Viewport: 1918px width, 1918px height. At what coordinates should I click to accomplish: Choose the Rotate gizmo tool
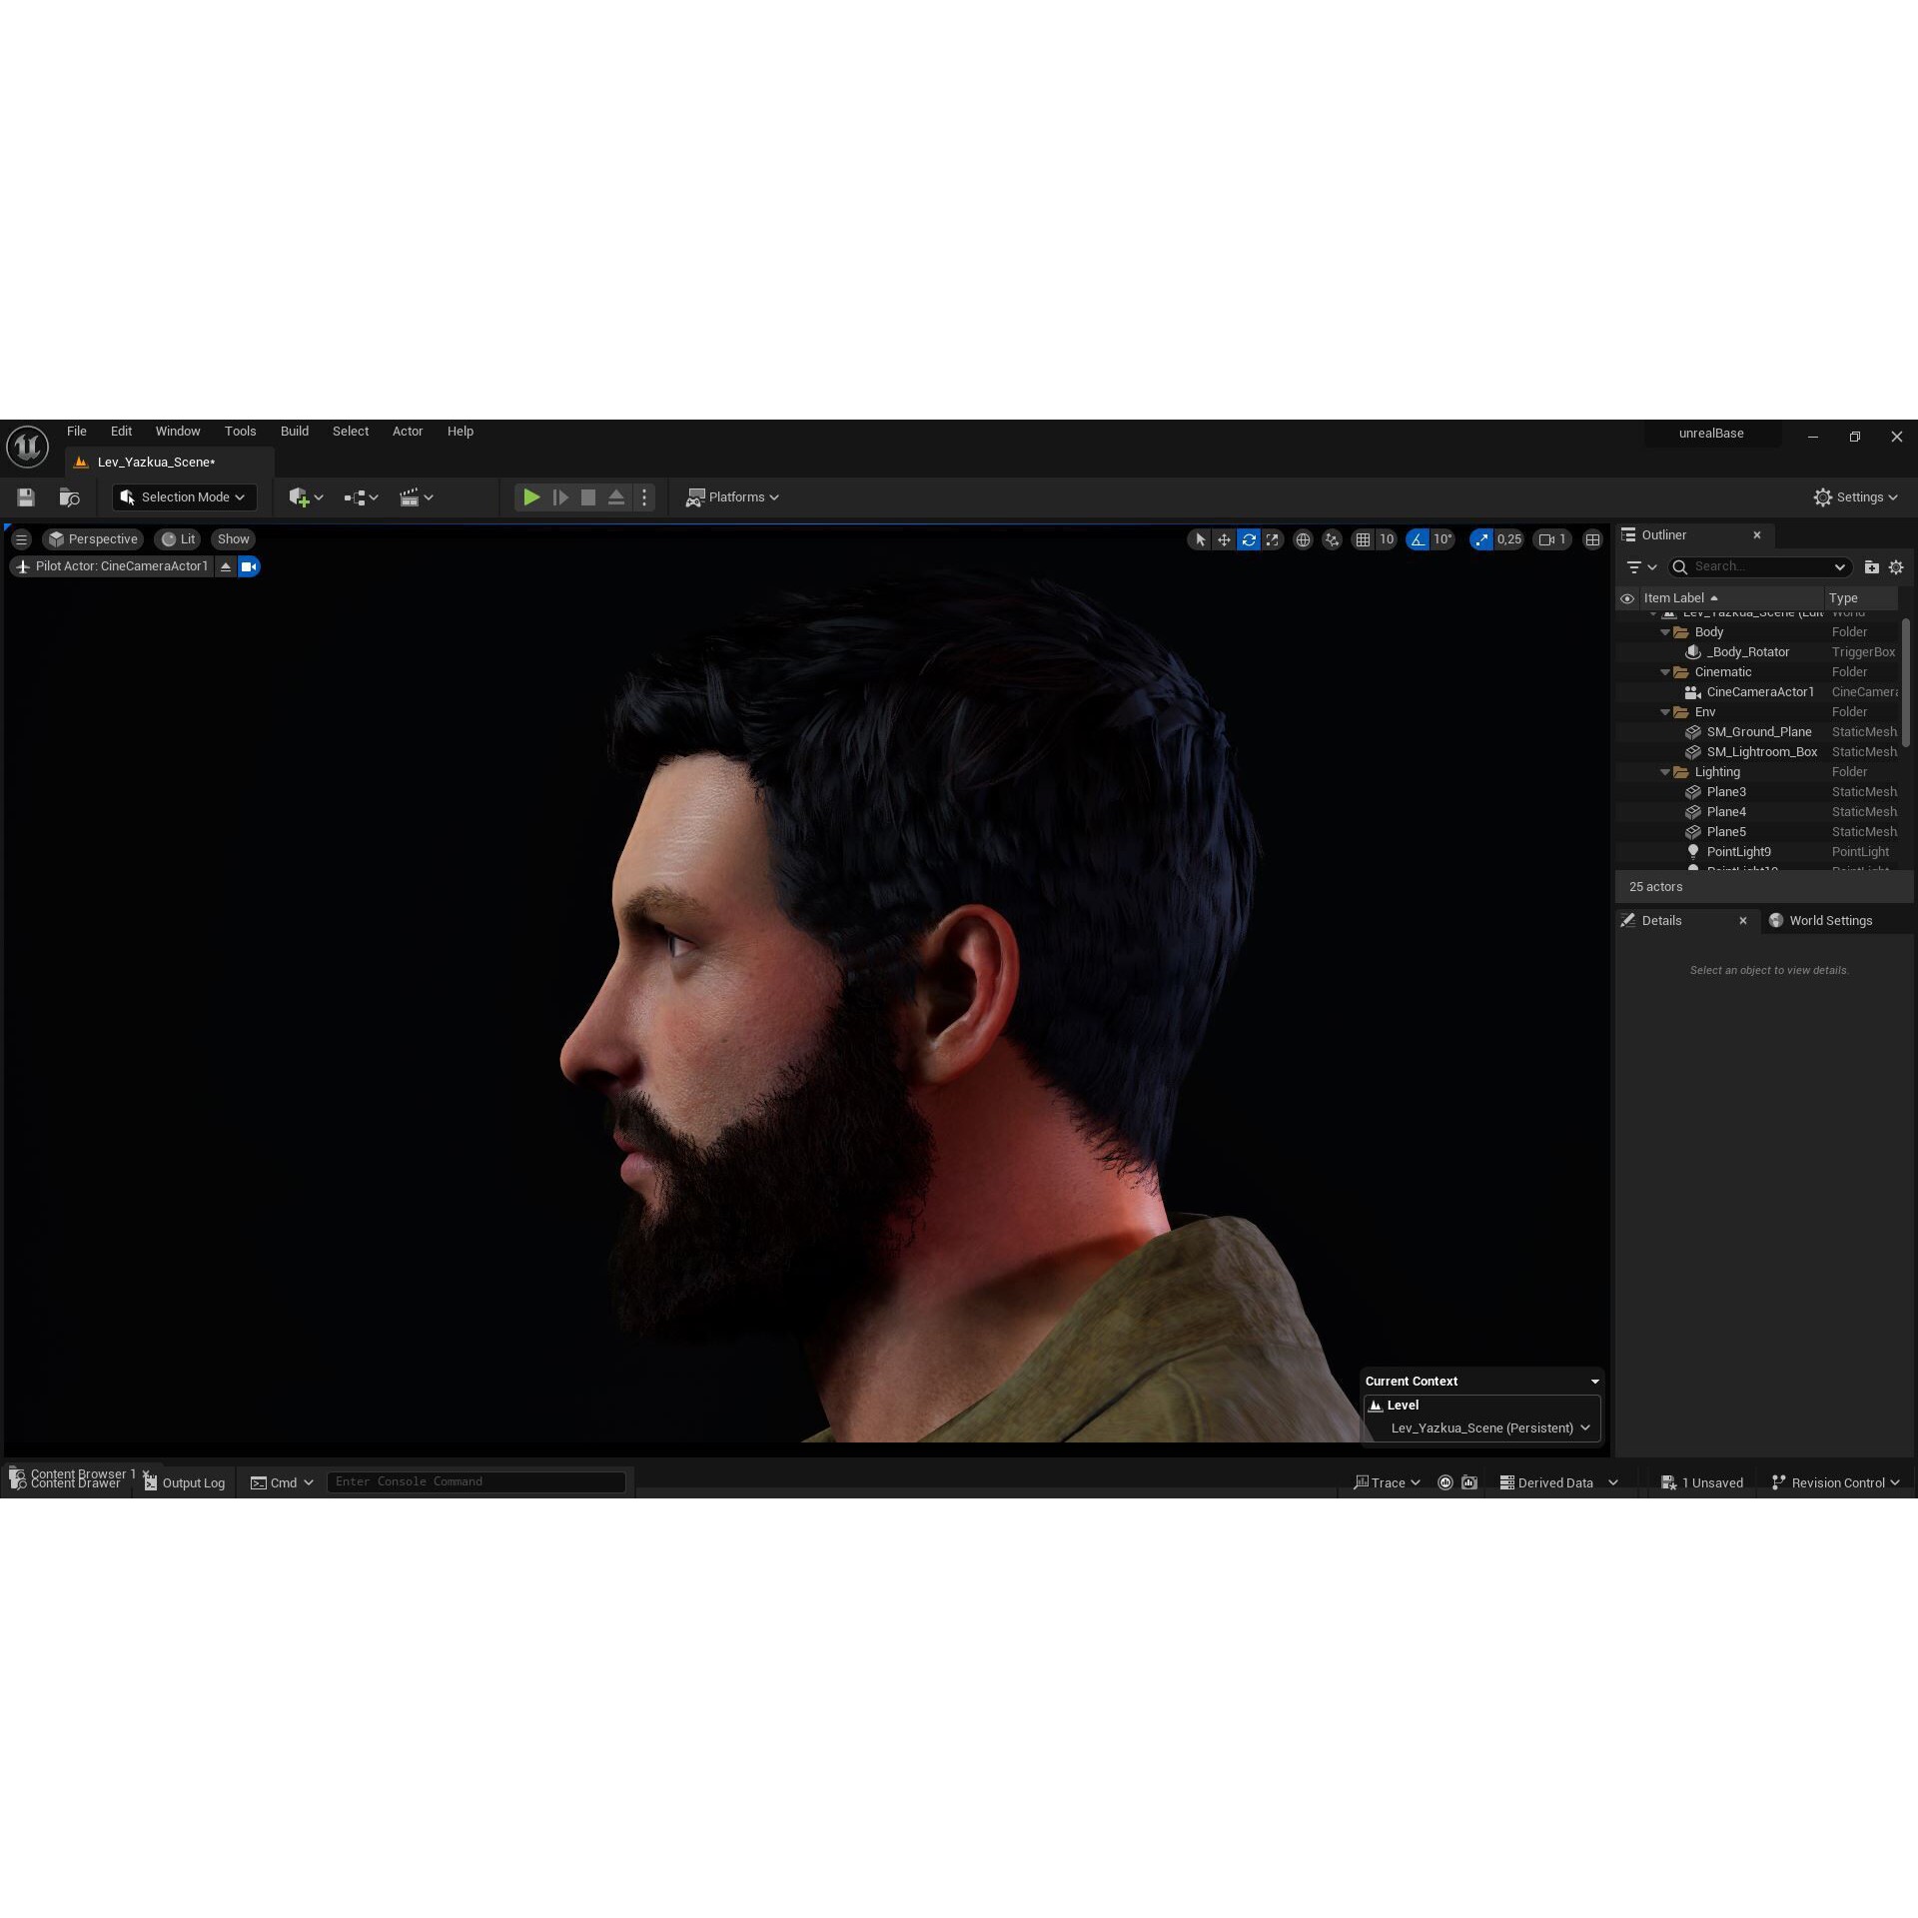pyautogui.click(x=1249, y=539)
